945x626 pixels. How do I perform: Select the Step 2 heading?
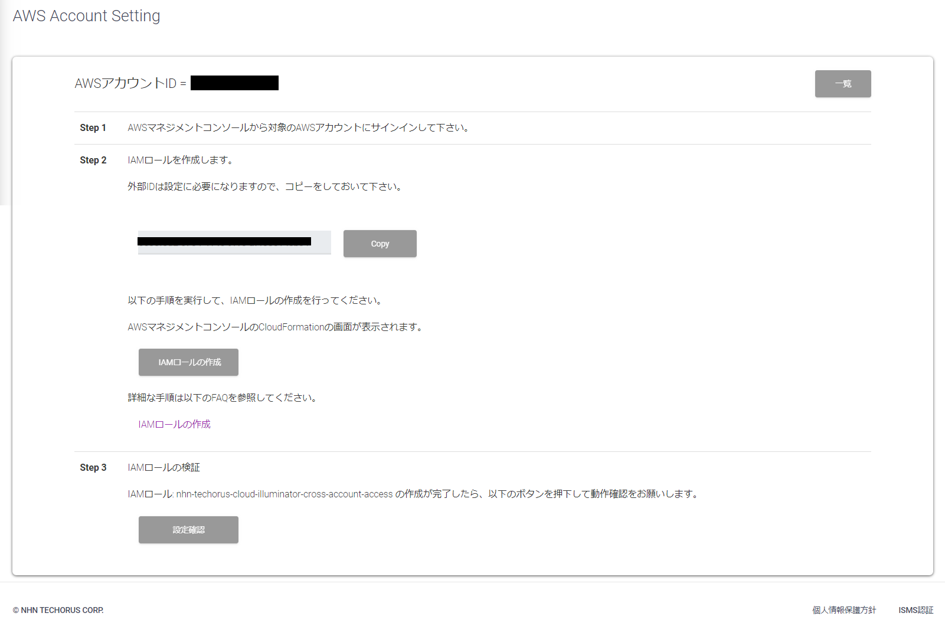tap(93, 160)
